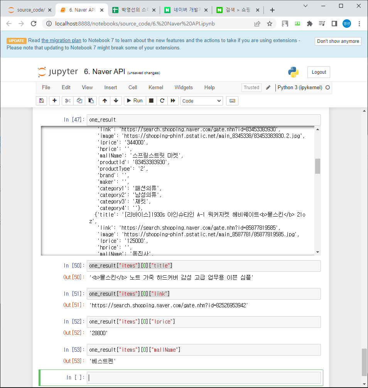The height and width of the screenshot is (388, 368).
Task: Reload the current page
Action: [34, 24]
